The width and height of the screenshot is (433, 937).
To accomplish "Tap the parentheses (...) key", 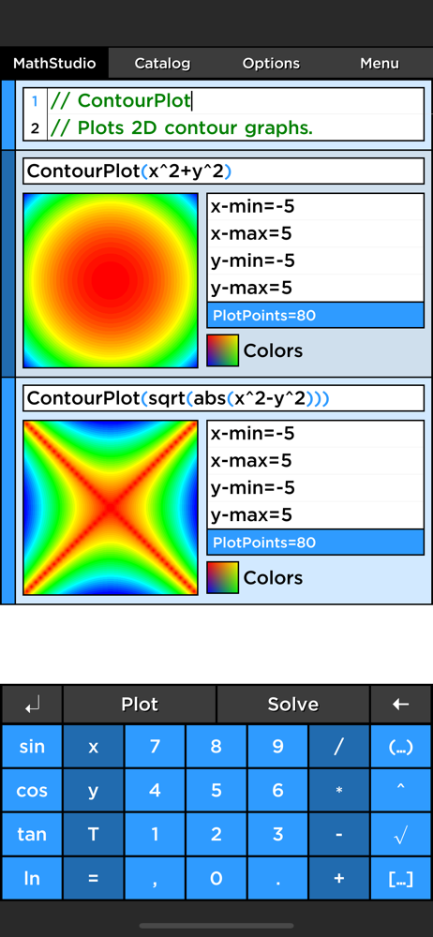I will point(400,747).
